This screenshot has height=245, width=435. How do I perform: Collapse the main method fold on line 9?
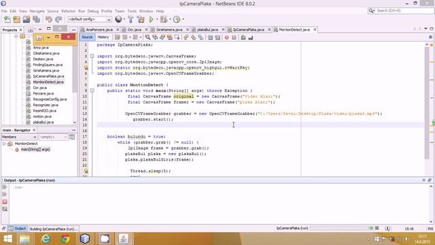(x=92, y=91)
